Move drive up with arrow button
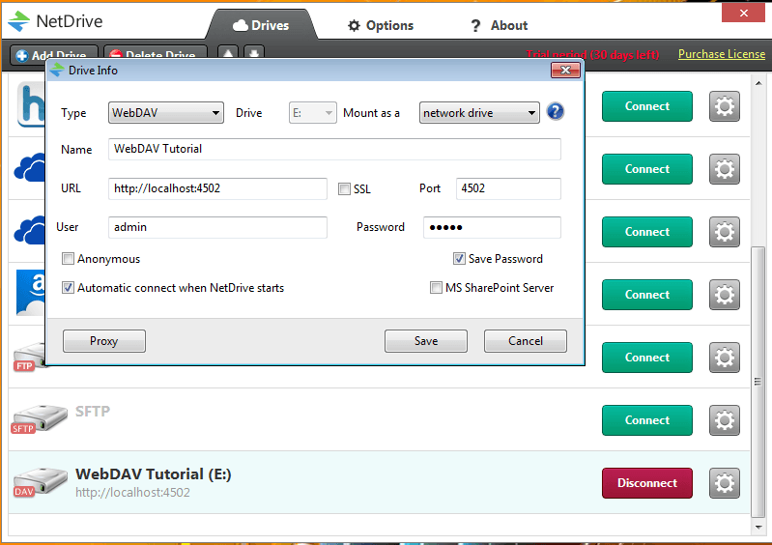This screenshot has height=545, width=772. (228, 53)
